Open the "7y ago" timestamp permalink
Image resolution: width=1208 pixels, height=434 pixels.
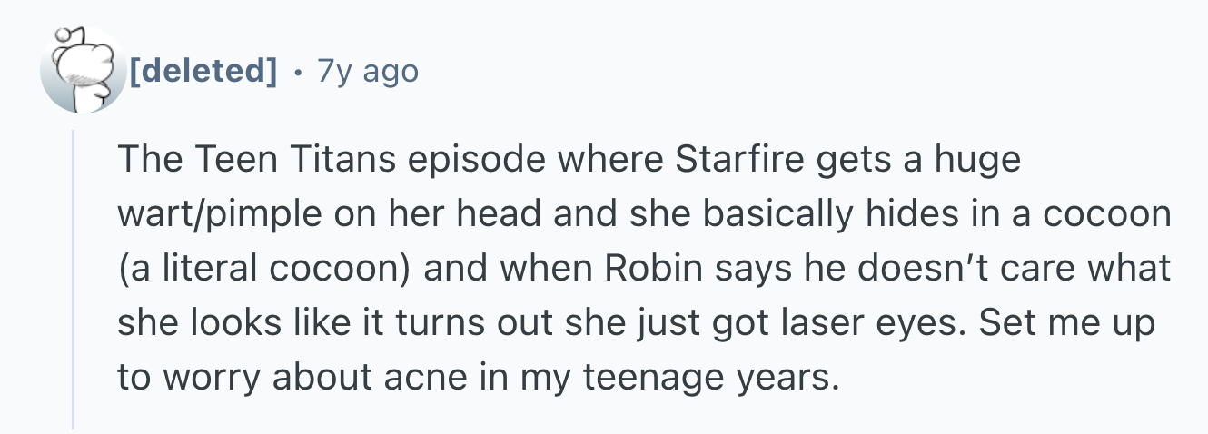tap(368, 70)
